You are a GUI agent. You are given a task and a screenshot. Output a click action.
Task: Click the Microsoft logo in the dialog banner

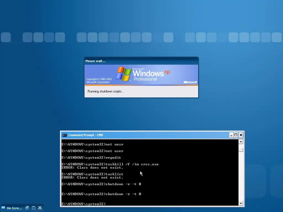point(190,82)
